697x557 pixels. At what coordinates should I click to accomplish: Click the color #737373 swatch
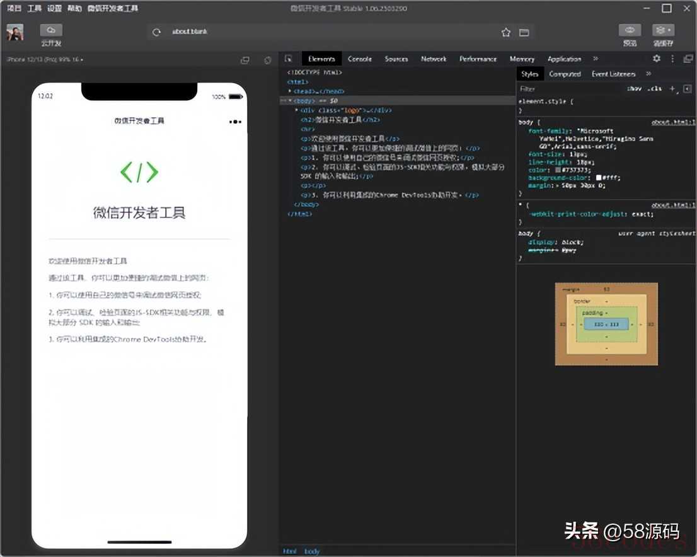(558, 170)
